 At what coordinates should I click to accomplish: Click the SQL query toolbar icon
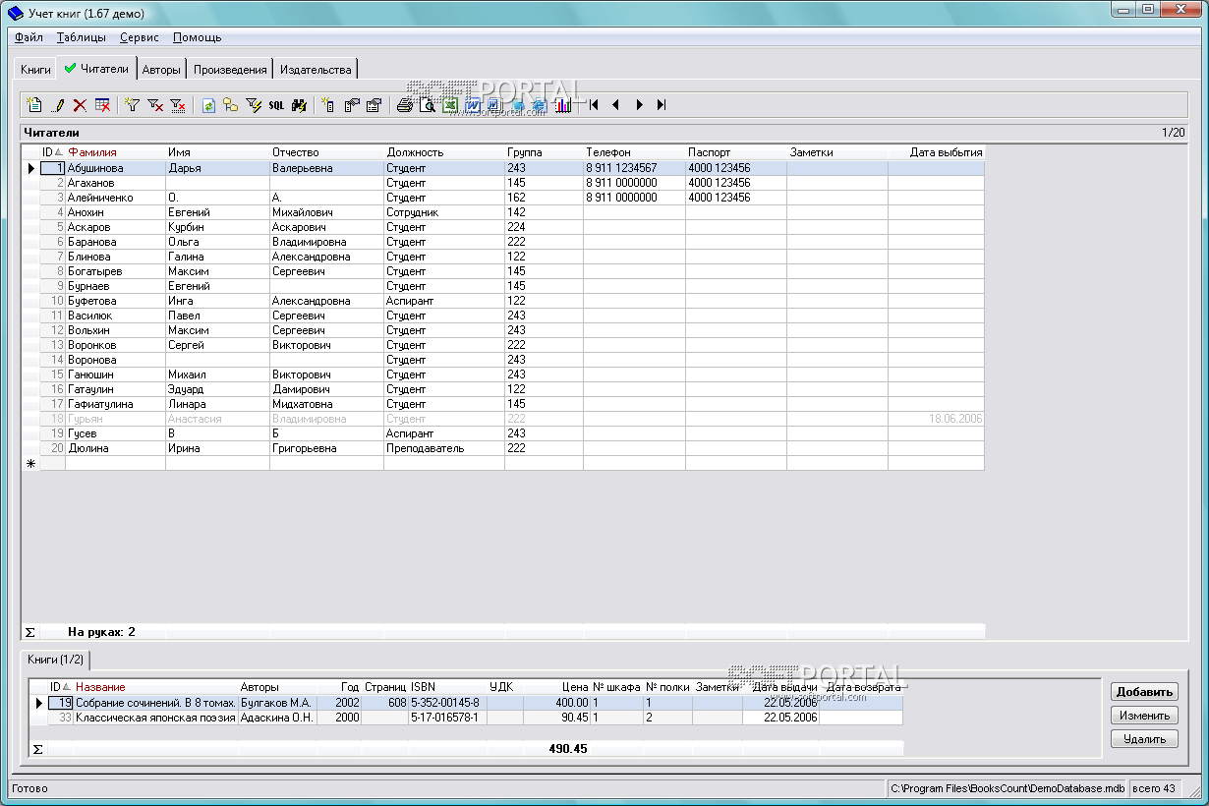pos(277,105)
